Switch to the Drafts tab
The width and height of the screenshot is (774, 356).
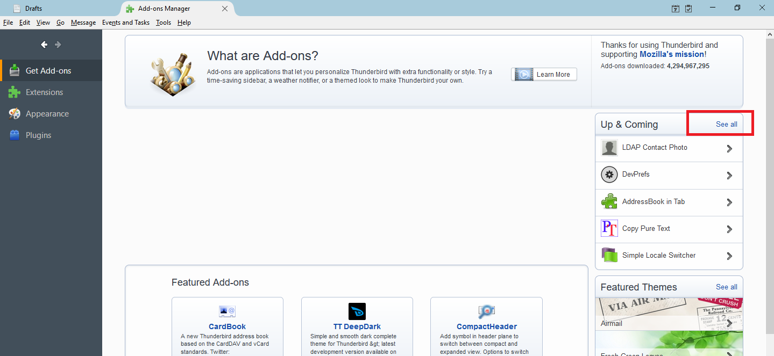coord(33,9)
